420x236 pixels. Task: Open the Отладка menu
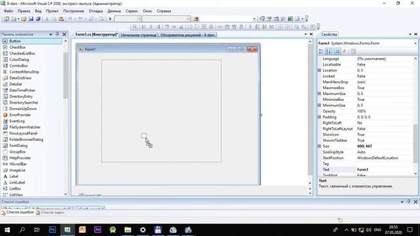(96, 11)
